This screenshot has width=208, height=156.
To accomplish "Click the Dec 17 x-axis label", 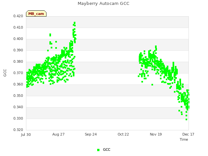I will click(x=188, y=134).
